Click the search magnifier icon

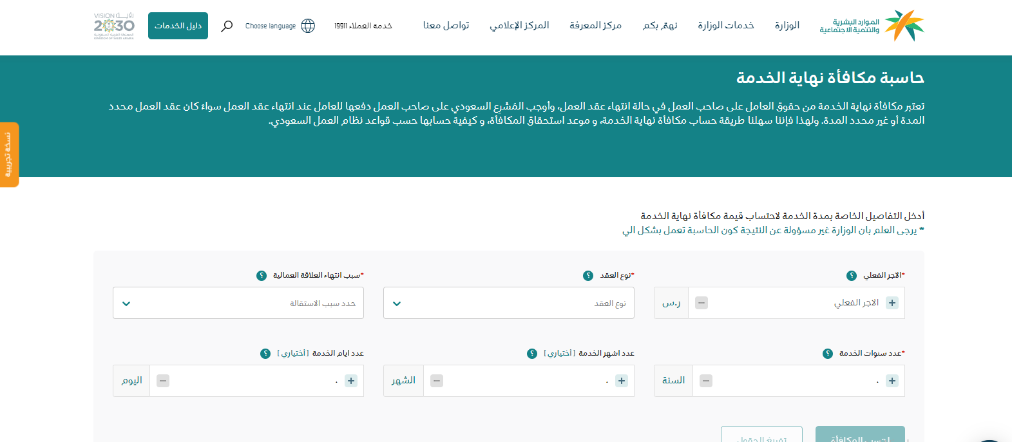[227, 26]
